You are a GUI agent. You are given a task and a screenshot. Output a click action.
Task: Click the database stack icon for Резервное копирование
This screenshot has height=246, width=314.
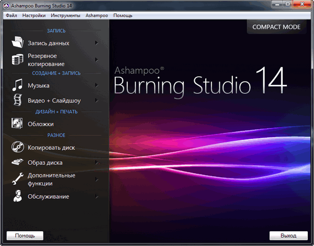click(x=17, y=59)
